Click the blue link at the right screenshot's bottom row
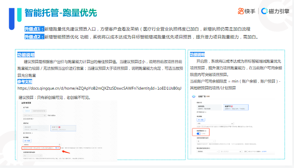Viewport: 294px width, 168px height. point(264,151)
